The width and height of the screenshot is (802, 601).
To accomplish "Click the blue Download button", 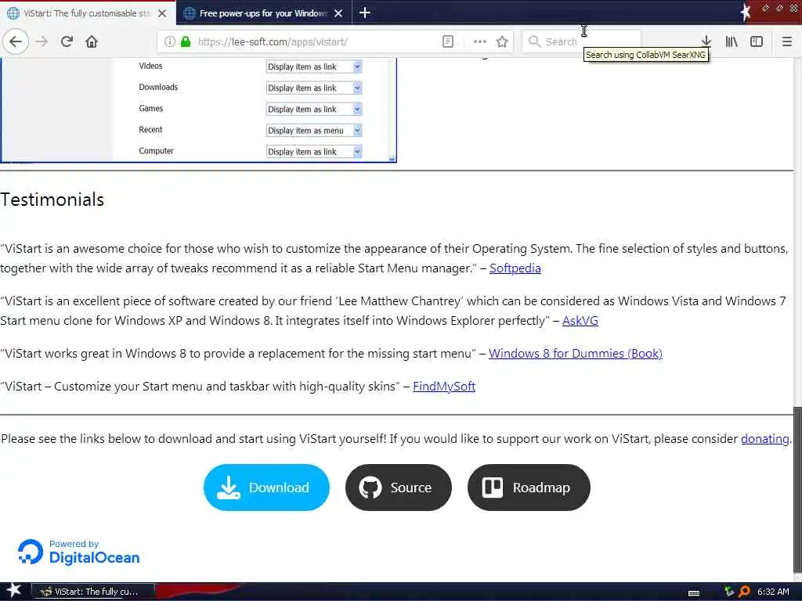I will pos(266,488).
